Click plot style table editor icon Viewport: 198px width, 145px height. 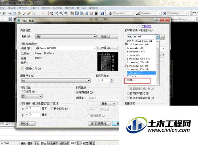[x=162, y=37]
